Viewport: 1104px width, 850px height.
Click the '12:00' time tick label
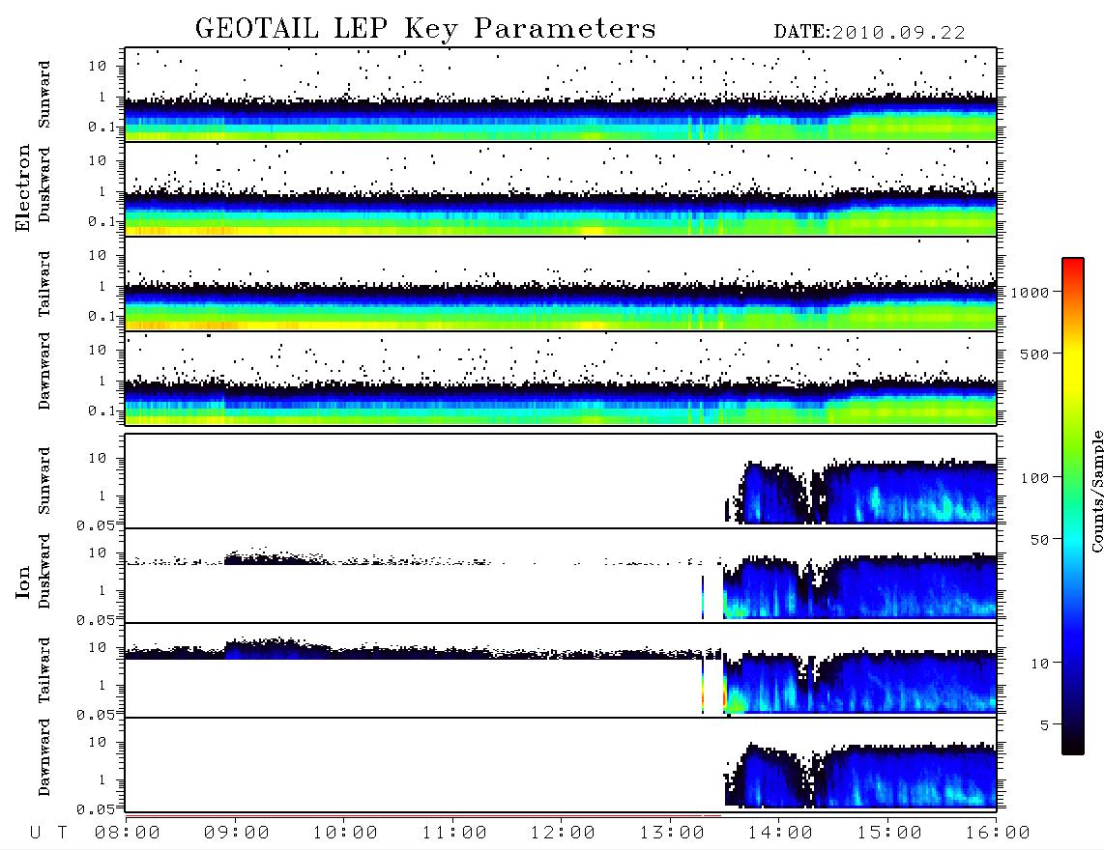click(563, 834)
